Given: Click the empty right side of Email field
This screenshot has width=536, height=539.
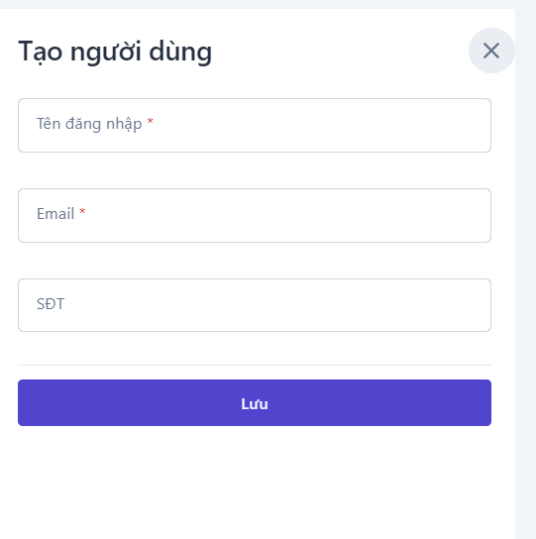Looking at the screenshot, I should pos(378,215).
